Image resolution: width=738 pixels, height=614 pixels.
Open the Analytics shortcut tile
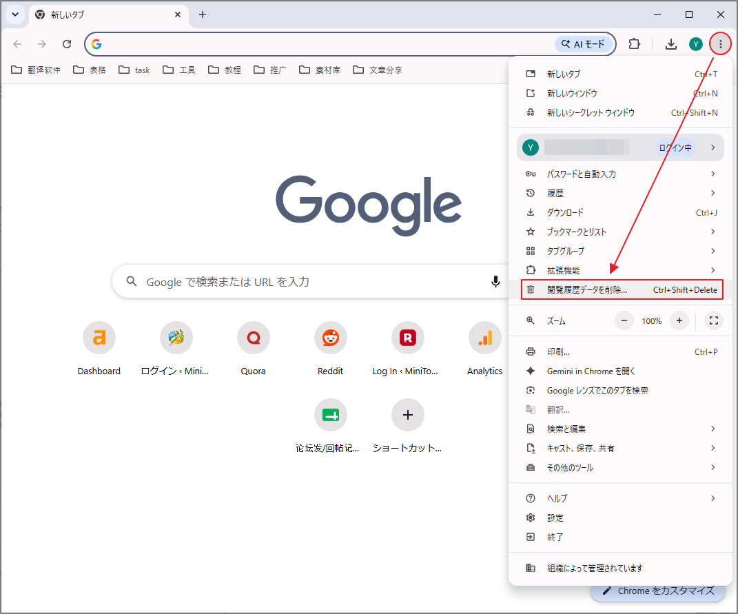485,349
